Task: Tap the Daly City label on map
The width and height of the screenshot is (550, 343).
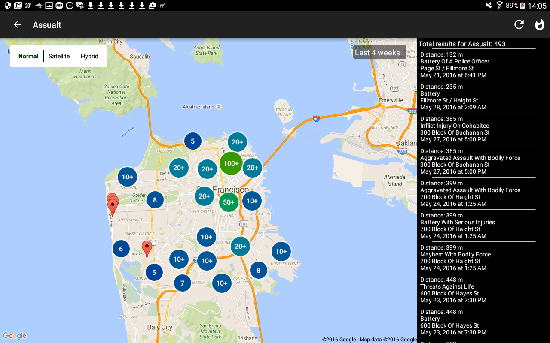Action: pyautogui.click(x=159, y=327)
